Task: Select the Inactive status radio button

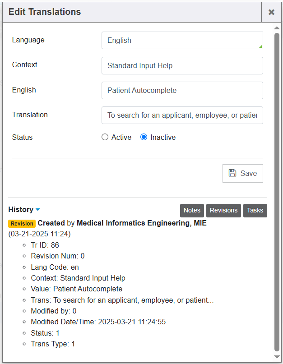Action: [x=144, y=137]
